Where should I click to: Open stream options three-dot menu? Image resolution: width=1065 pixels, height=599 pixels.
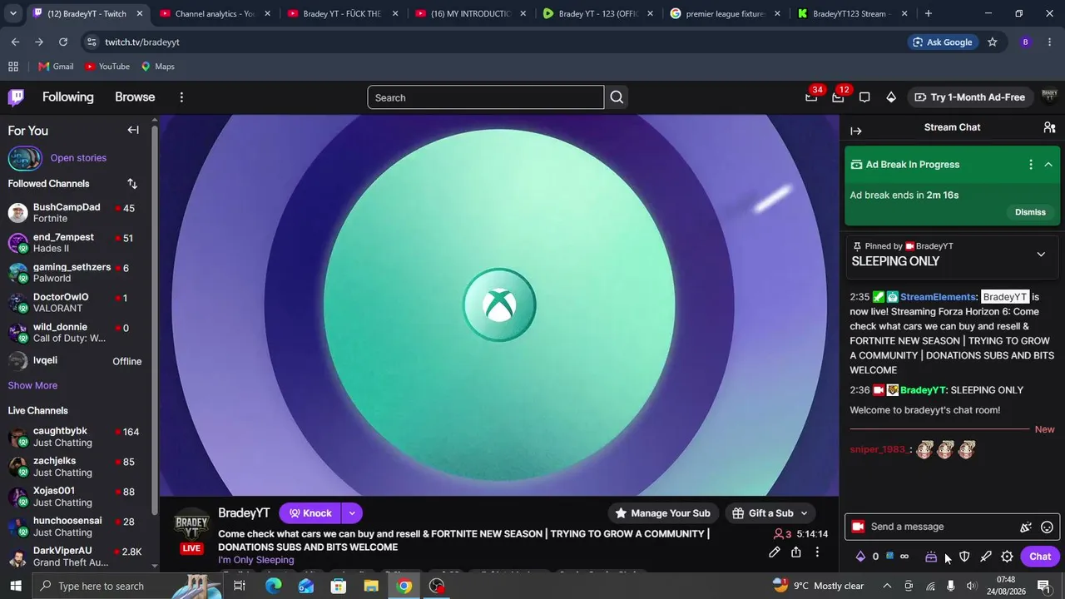817,552
